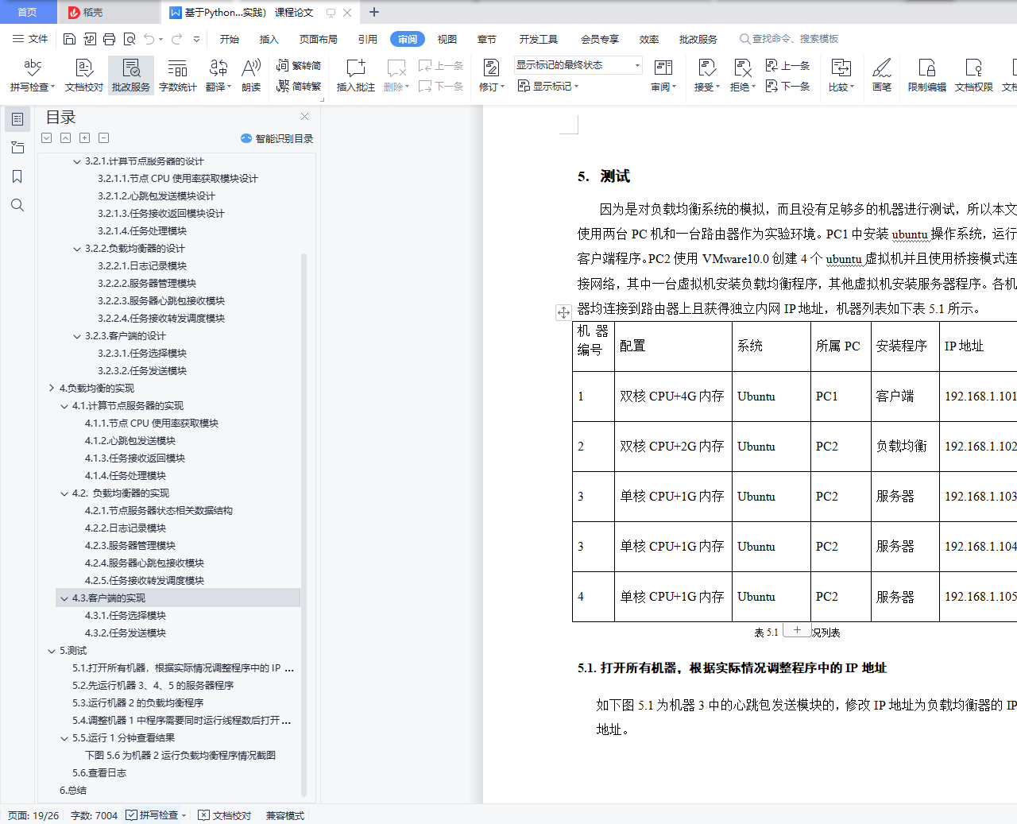
Task: Click the 拒绝 reject change icon
Action: (x=742, y=68)
